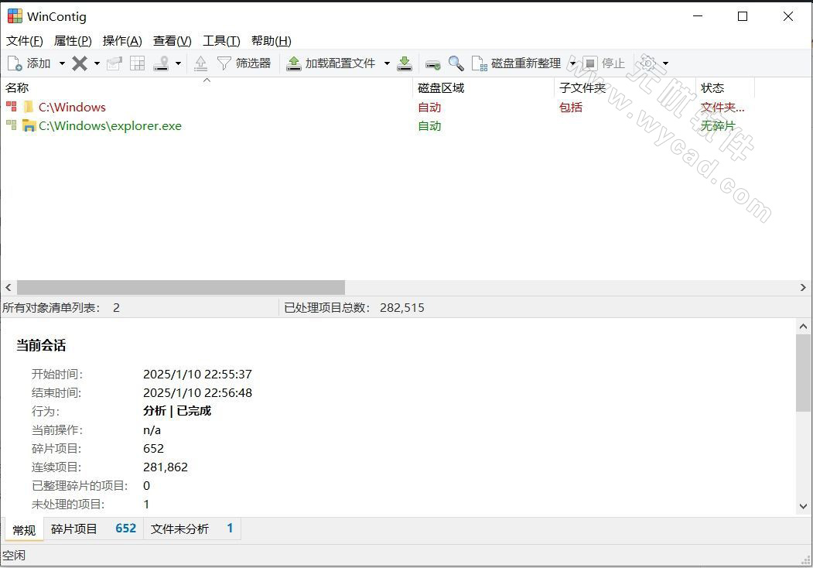Expand the dropdown arrow next to 加载配置文件
This screenshot has width=813, height=568.
387,63
